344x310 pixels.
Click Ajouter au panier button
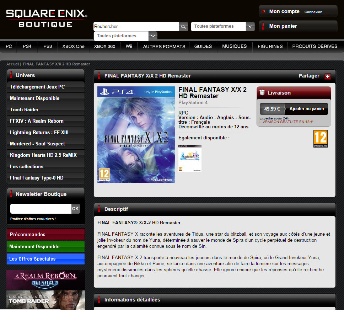point(307,109)
